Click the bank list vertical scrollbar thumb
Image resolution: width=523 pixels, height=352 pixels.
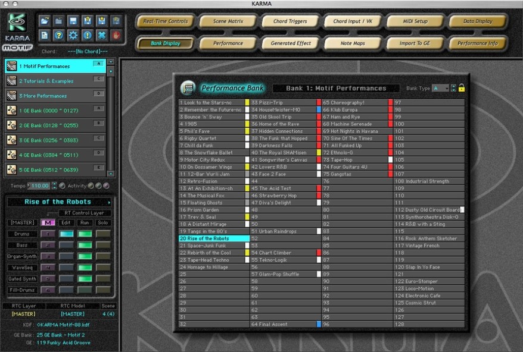pyautogui.click(x=111, y=71)
